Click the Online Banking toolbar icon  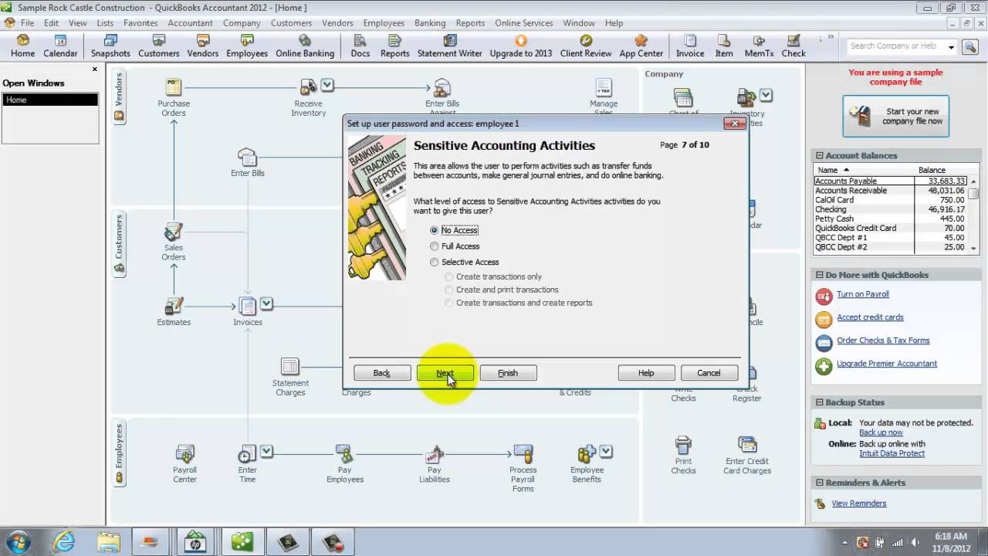[x=305, y=46]
